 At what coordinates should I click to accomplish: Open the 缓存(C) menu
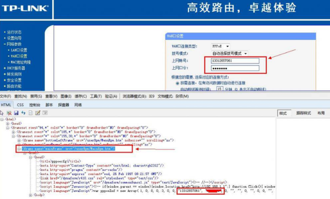(x=80, y=96)
